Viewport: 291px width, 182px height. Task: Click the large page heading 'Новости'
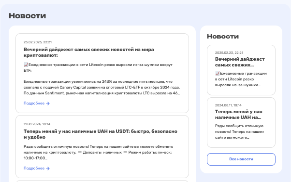click(27, 16)
